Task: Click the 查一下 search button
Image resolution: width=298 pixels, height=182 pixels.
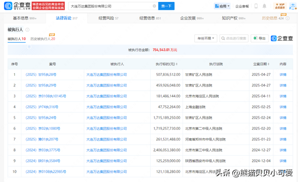Action: pyautogui.click(x=166, y=6)
